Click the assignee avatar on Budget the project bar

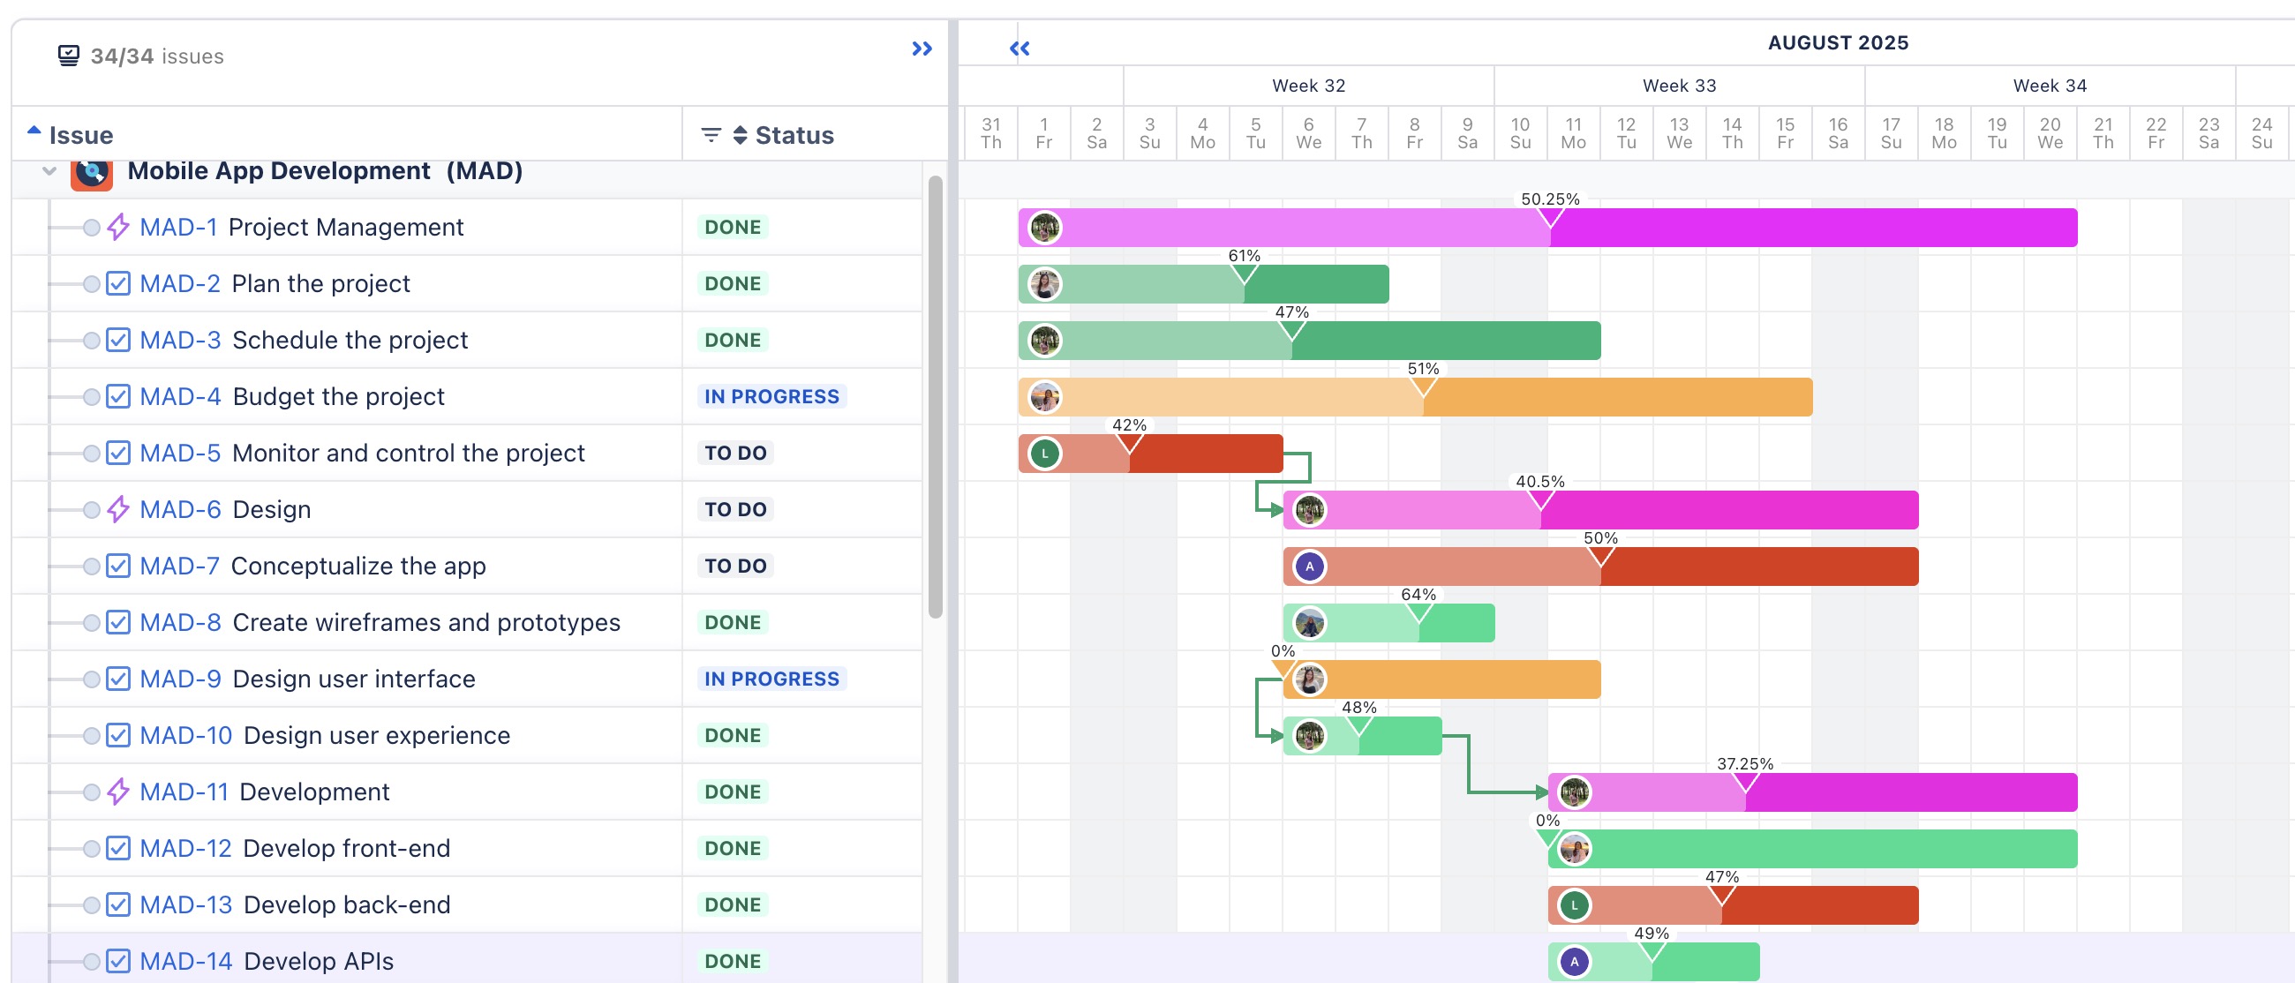click(x=1045, y=397)
